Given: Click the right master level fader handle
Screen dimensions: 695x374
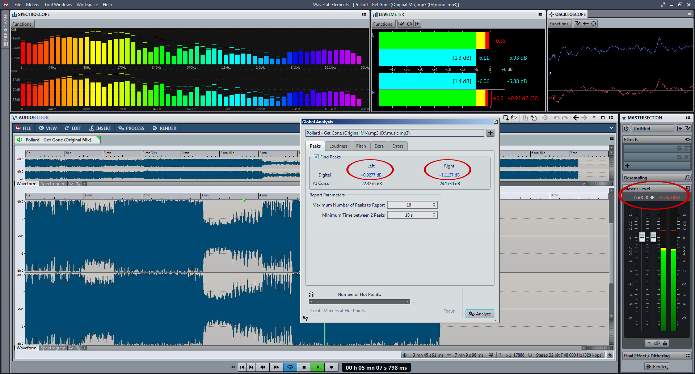Looking at the screenshot, I should pyautogui.click(x=653, y=237).
